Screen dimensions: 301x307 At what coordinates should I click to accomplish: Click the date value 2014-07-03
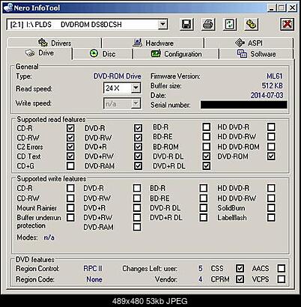click(x=267, y=95)
